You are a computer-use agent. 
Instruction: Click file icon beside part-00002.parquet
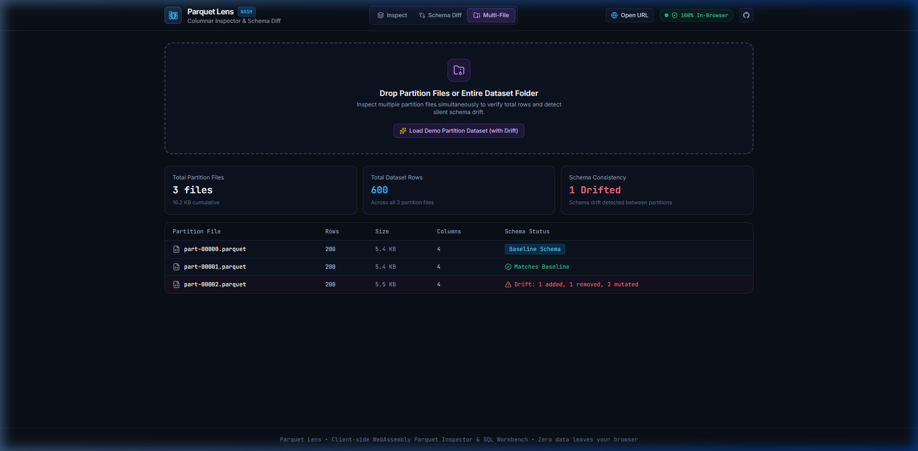(x=176, y=284)
